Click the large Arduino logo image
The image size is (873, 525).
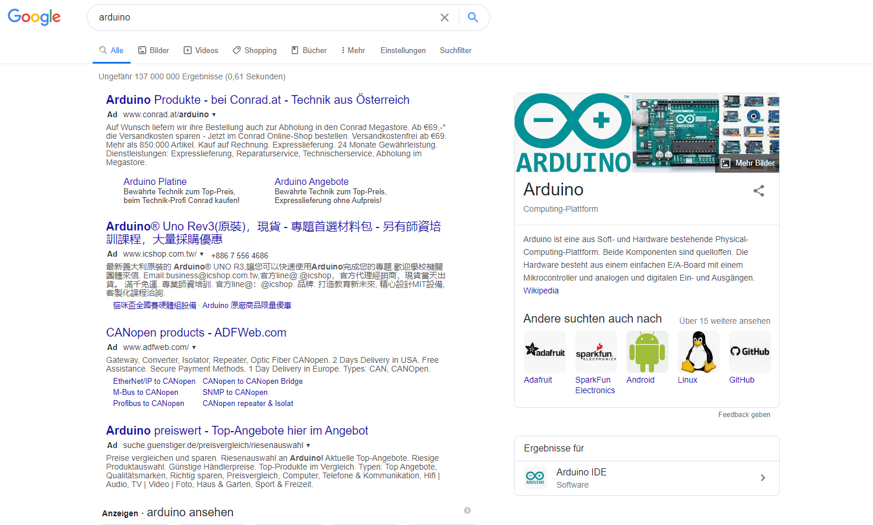pyautogui.click(x=573, y=133)
